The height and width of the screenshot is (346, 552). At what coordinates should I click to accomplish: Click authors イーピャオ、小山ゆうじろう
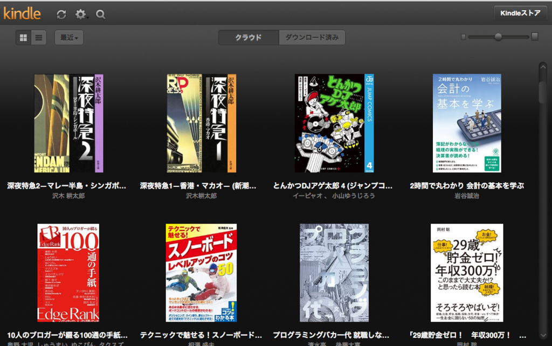(334, 196)
